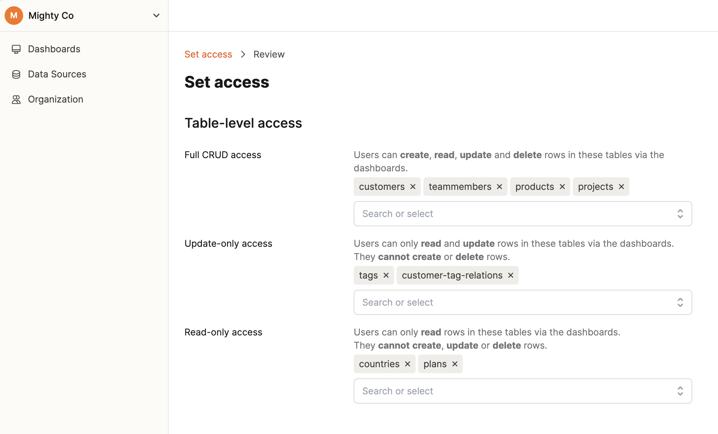Screen dimensions: 718x434
Task: Click the Mighty Co organization name
Action: [51, 16]
